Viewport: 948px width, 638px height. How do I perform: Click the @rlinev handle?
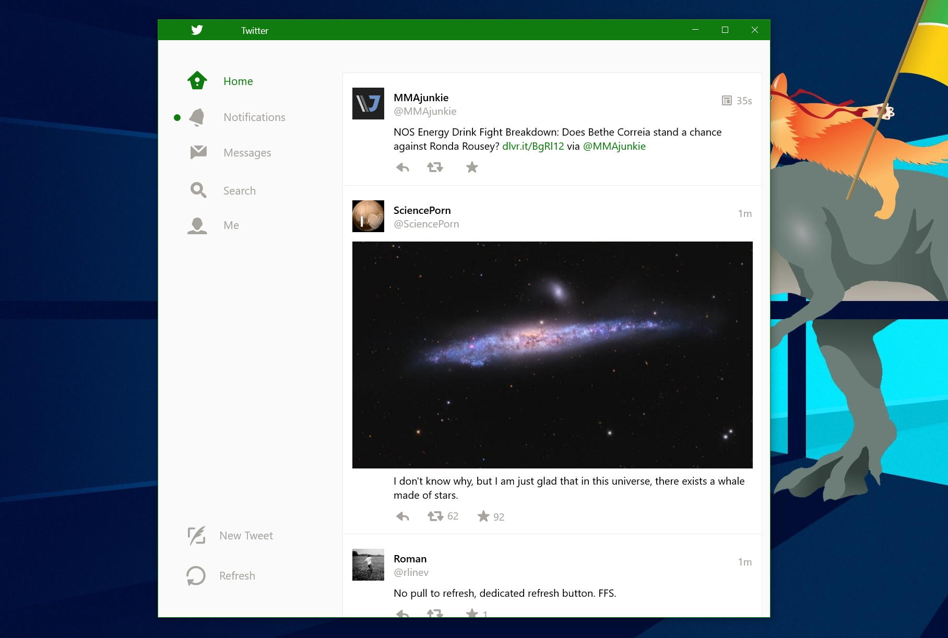411,572
